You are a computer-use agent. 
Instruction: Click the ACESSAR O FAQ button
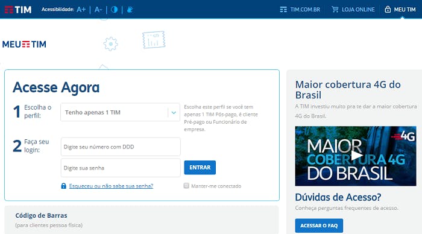click(319, 226)
